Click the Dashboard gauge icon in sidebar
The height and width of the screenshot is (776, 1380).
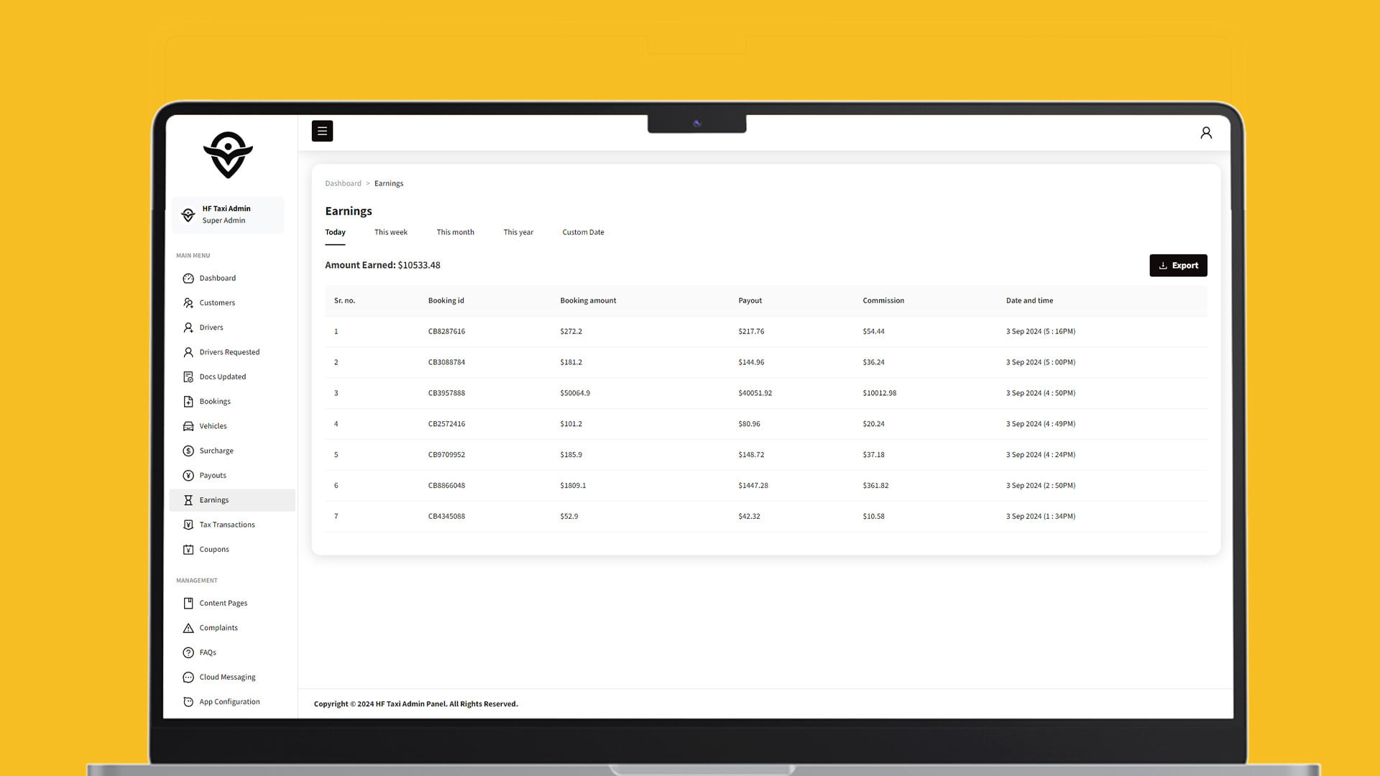[x=188, y=279]
